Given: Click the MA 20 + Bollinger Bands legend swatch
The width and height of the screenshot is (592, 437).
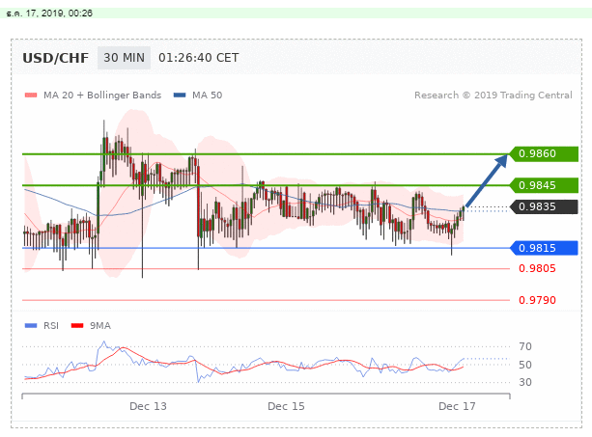Looking at the screenshot, I should 31,95.
